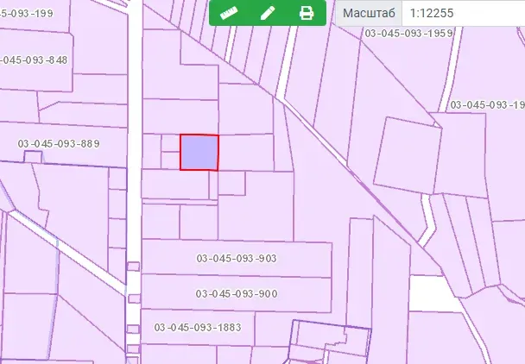The width and height of the screenshot is (525, 364).
Task: Click the printer icon to print map
Action: 306,13
